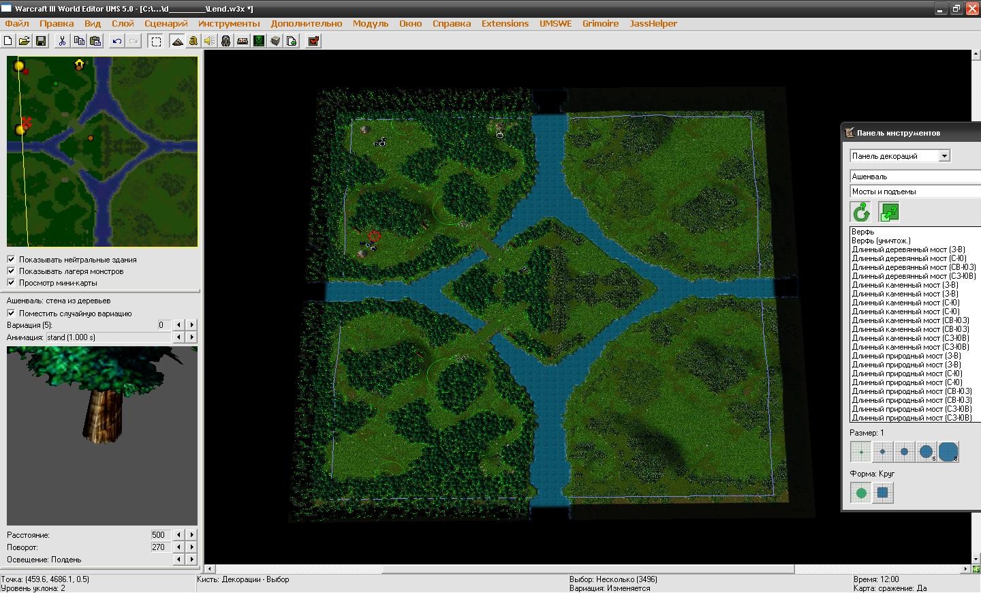Choose the square brush shape
Viewport: 981px width, 593px height.
point(883,493)
